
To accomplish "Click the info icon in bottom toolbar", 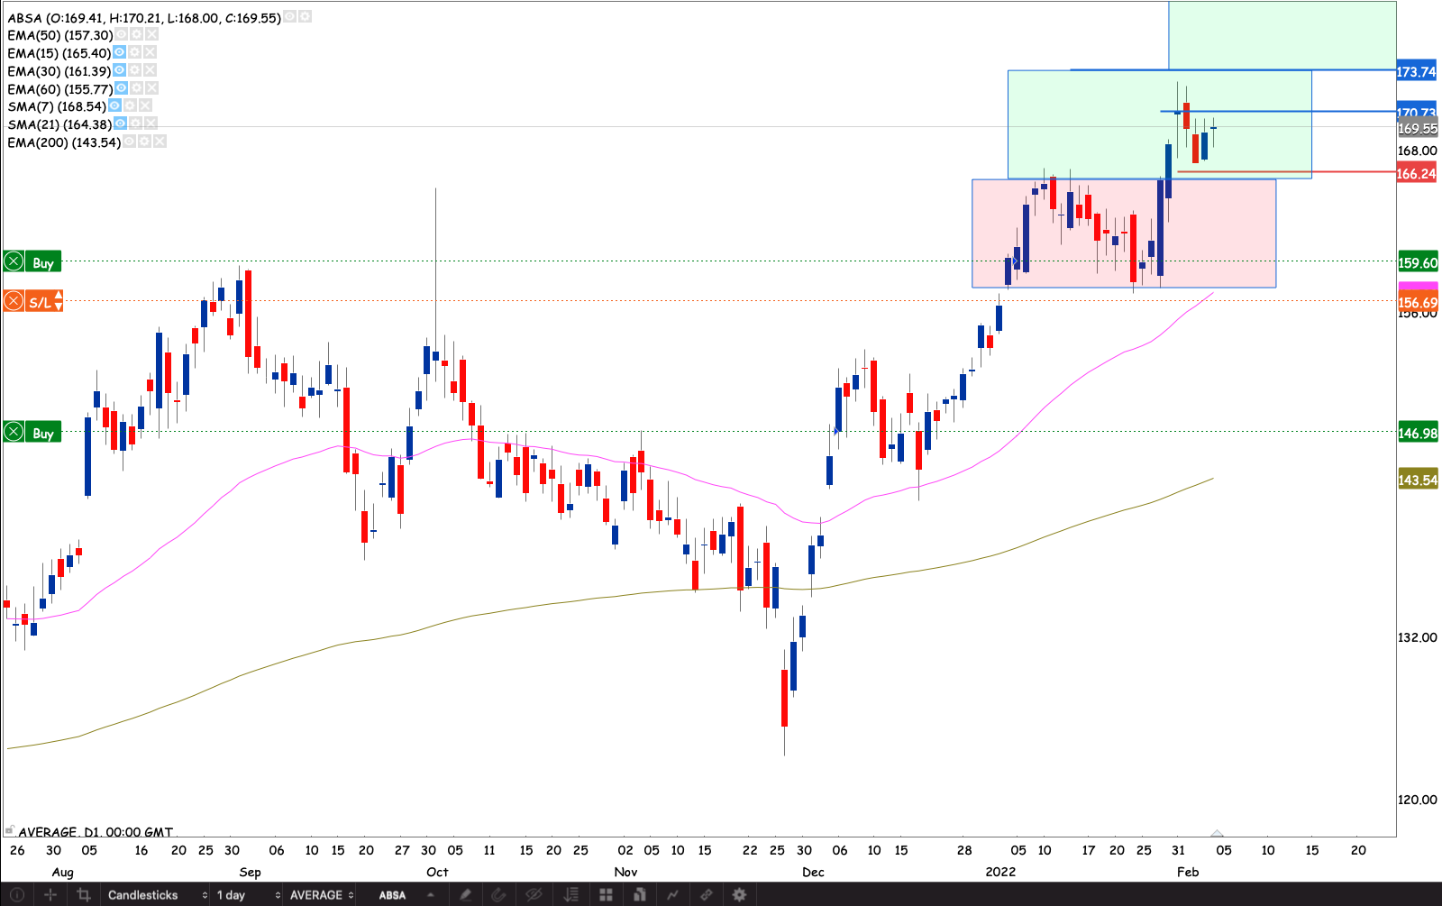I will pos(16,895).
